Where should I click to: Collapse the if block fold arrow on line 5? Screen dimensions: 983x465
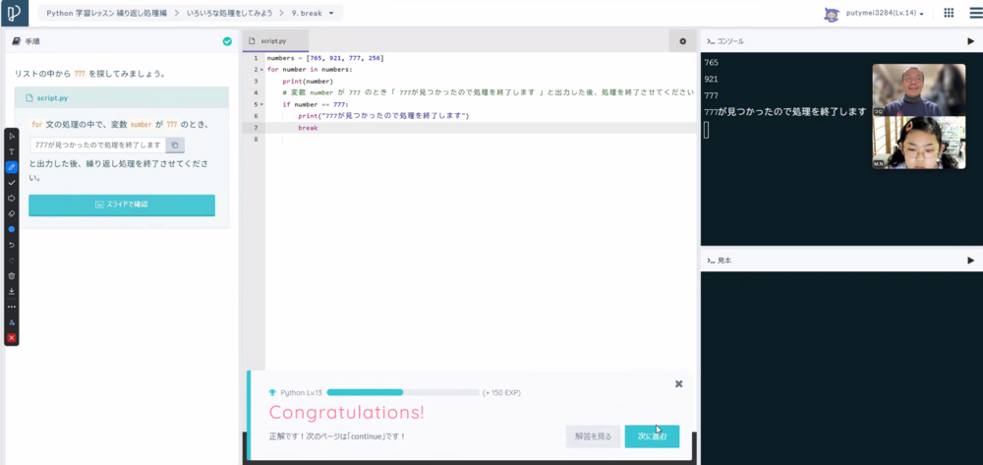(x=261, y=104)
